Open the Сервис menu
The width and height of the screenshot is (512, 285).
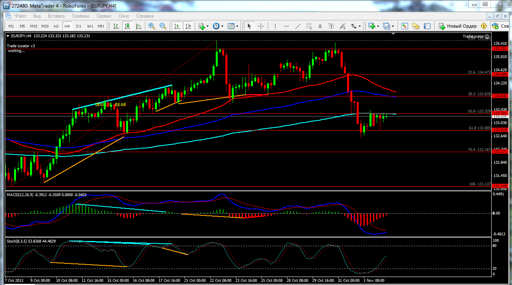[104, 16]
